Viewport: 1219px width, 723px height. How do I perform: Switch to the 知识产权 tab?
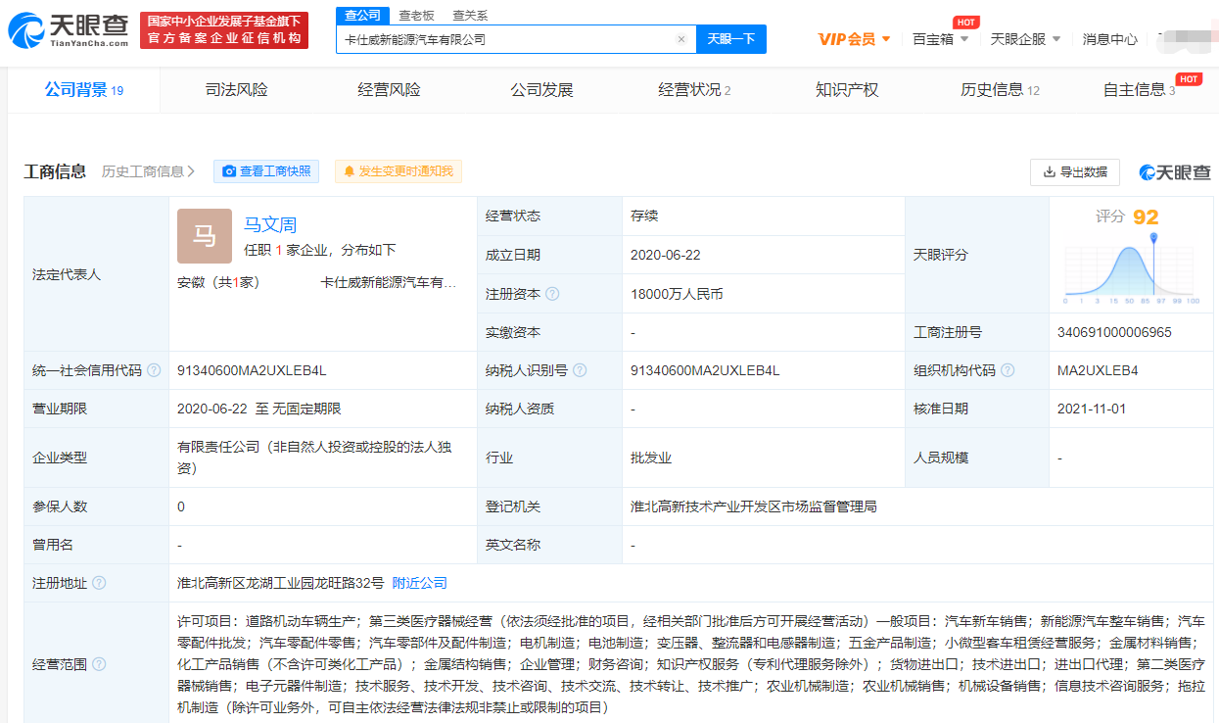pyautogui.click(x=847, y=90)
